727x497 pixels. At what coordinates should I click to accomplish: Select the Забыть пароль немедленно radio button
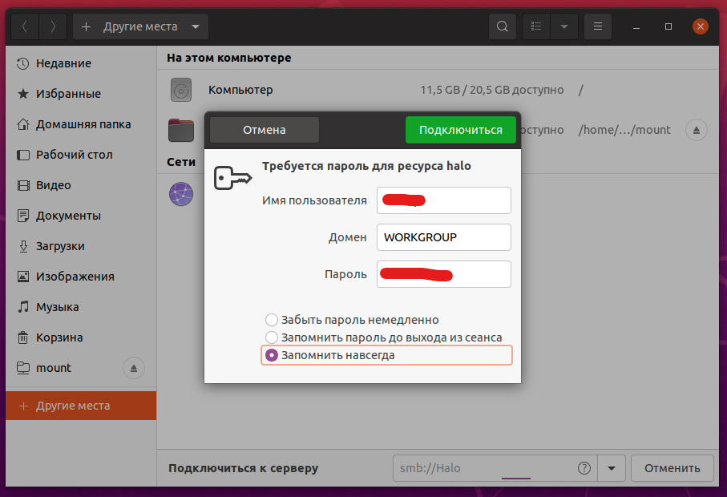271,319
